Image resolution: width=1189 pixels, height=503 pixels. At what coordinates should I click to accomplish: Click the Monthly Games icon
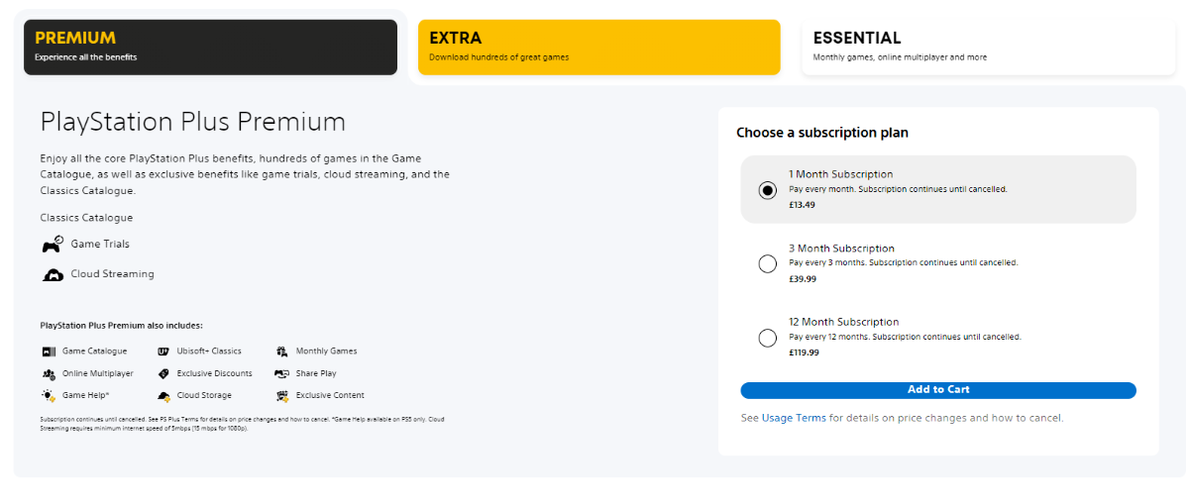pyautogui.click(x=282, y=352)
